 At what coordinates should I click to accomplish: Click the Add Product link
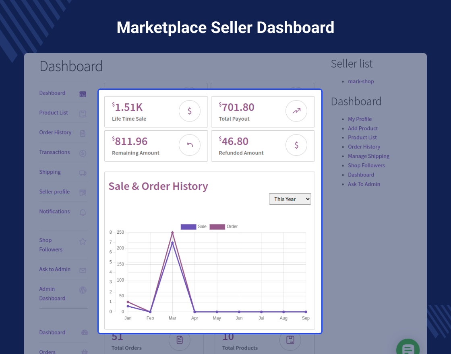(x=363, y=128)
